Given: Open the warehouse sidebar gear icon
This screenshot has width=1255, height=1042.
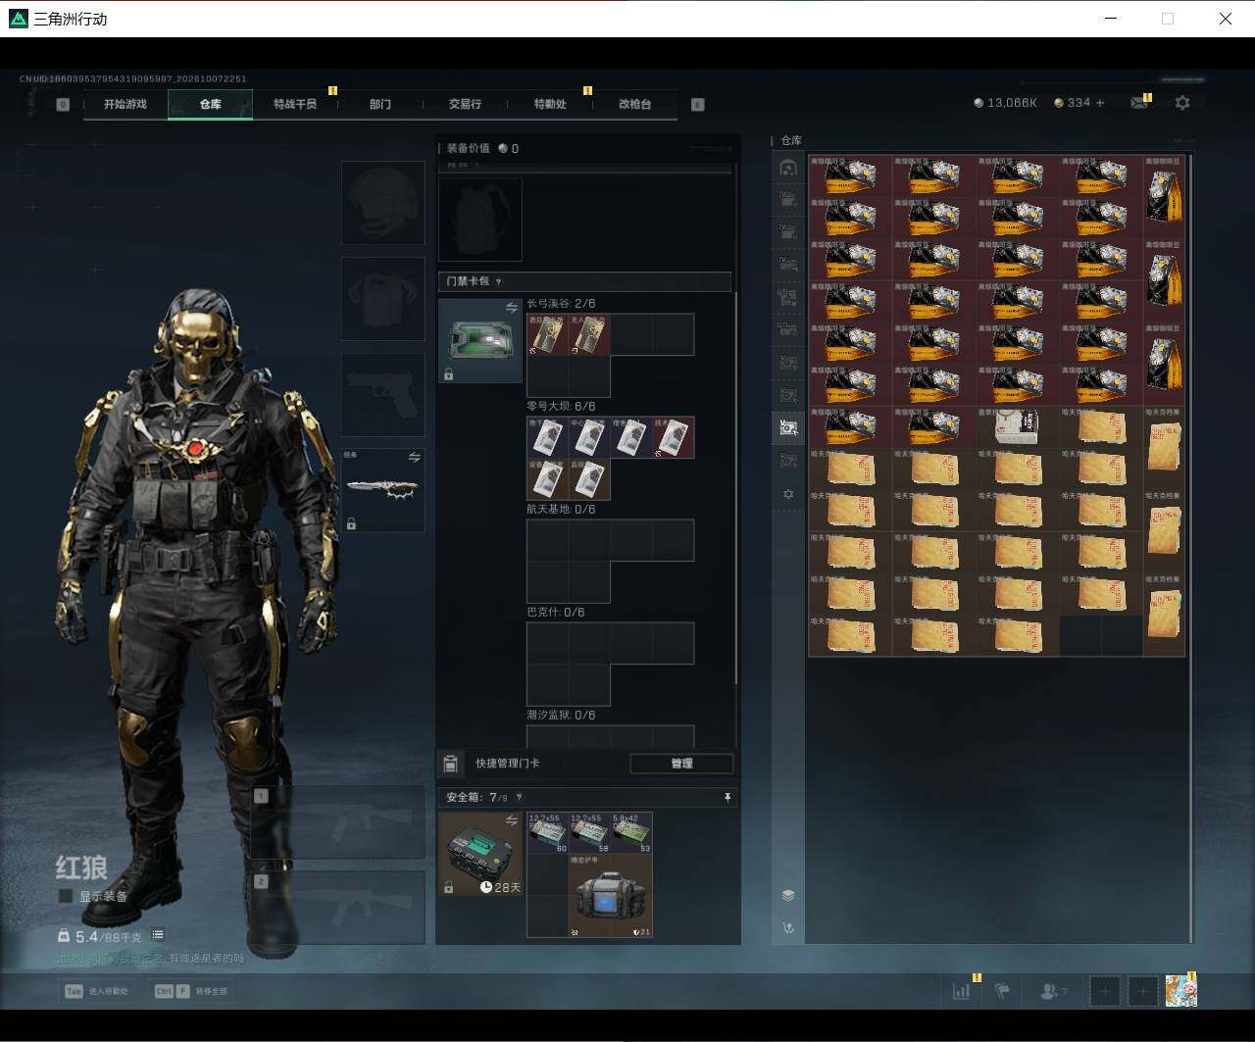Looking at the screenshot, I should pyautogui.click(x=787, y=494).
